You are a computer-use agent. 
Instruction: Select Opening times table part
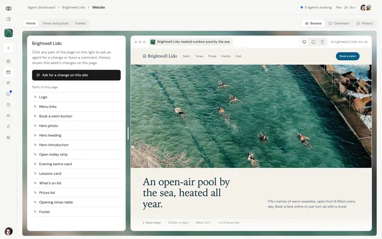(77, 202)
